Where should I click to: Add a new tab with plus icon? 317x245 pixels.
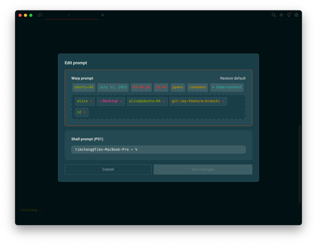(x=103, y=15)
